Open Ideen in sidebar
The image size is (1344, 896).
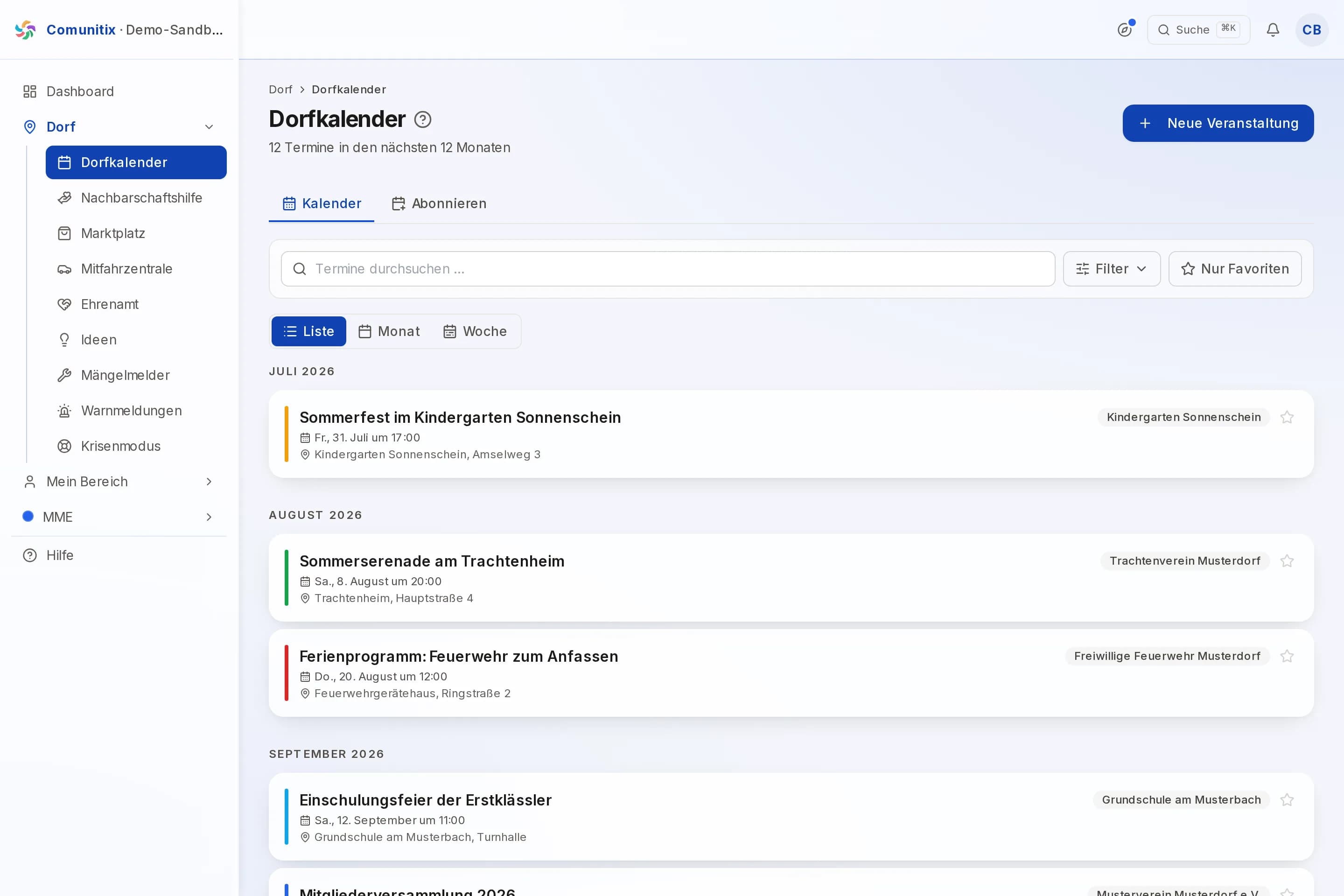[x=136, y=339]
